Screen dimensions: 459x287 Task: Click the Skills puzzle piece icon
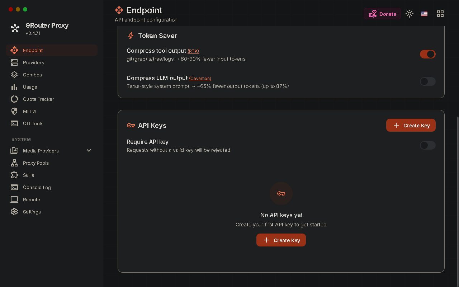pyautogui.click(x=14, y=175)
